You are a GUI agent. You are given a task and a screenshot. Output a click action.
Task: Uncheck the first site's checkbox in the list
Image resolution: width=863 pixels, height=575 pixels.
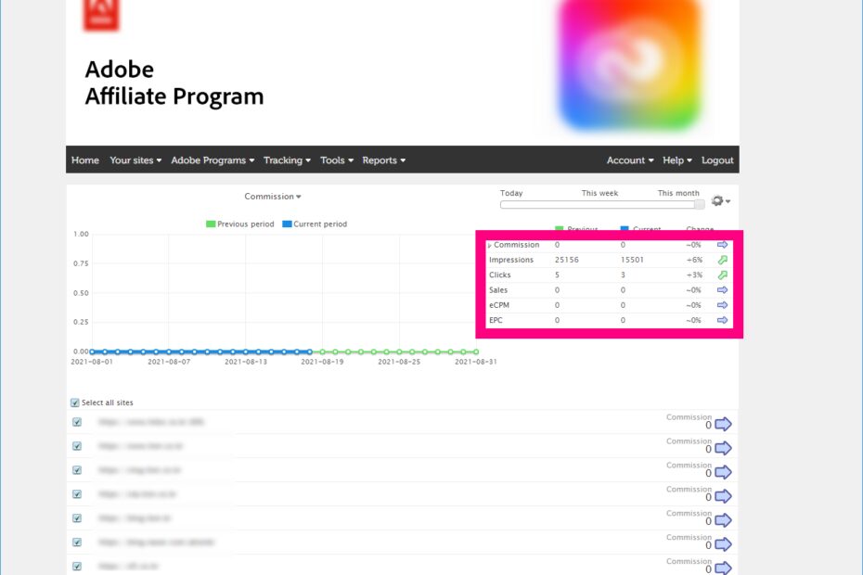tap(77, 422)
